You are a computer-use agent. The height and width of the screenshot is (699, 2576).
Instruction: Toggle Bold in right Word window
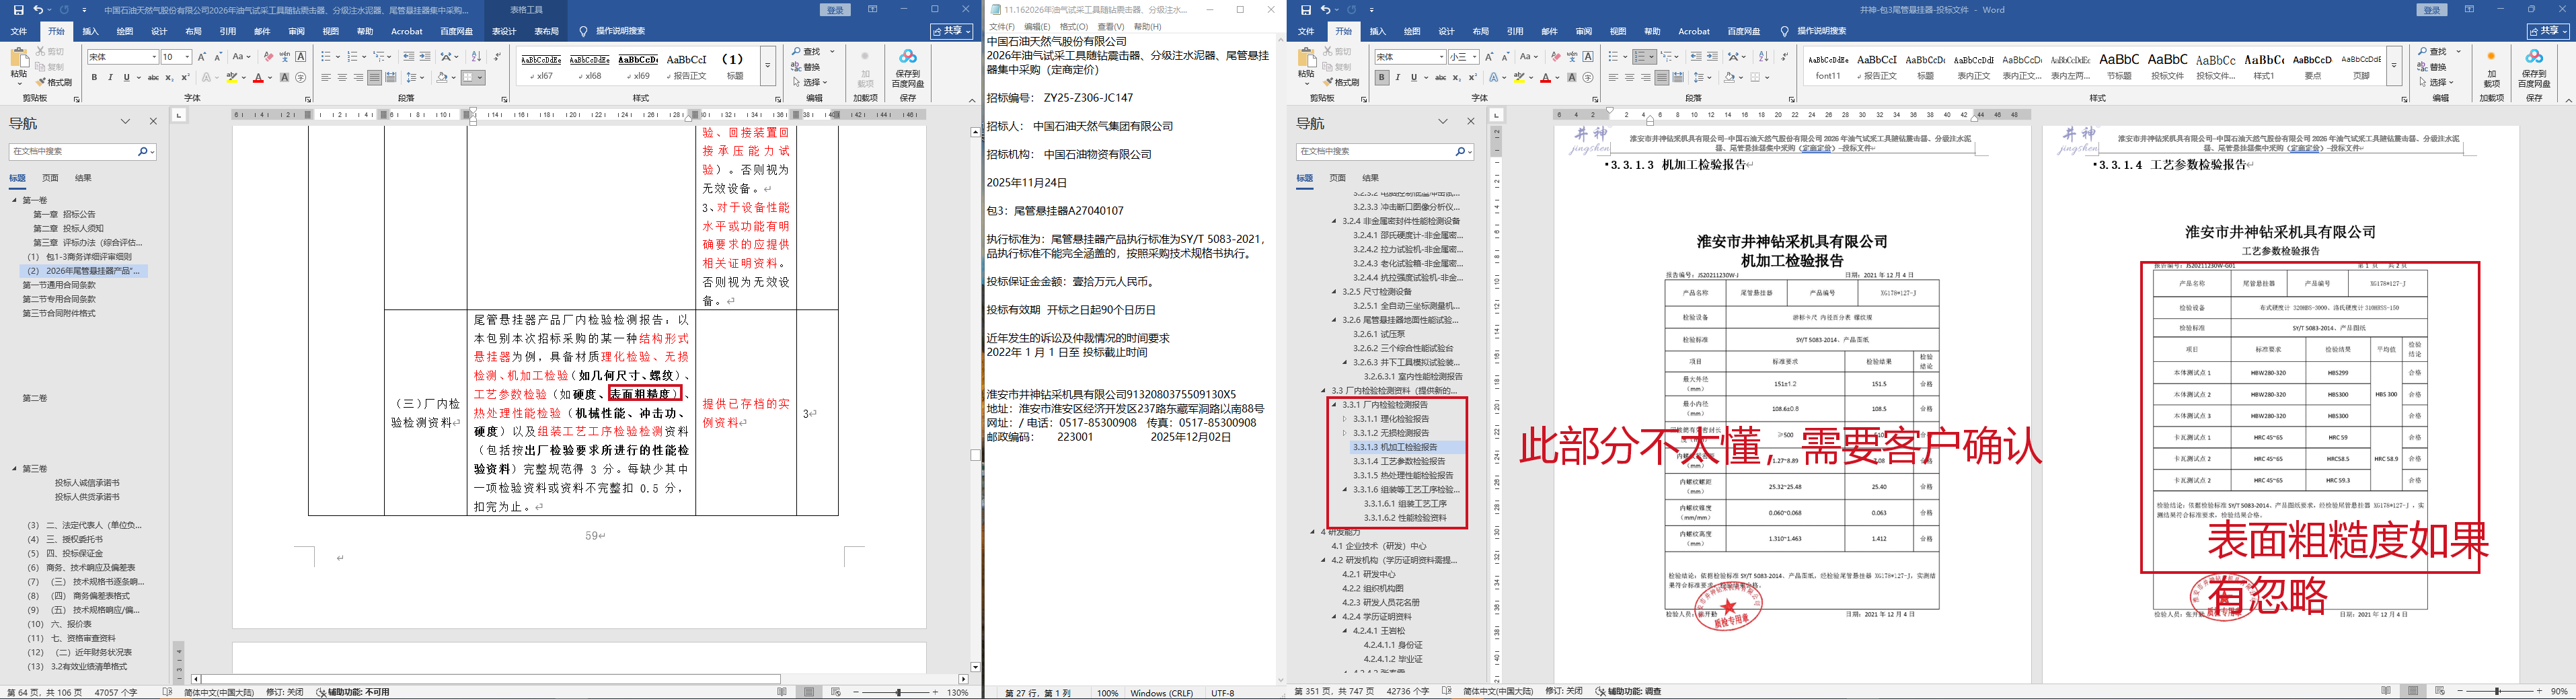pos(1382,77)
